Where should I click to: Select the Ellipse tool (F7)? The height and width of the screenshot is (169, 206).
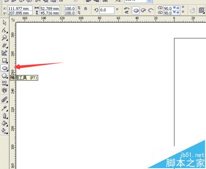[5, 68]
